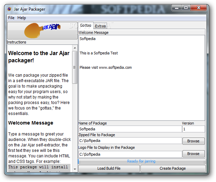Click the Jar Ajar logo banner

tap(42, 30)
